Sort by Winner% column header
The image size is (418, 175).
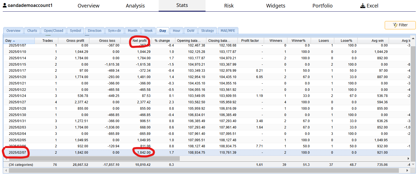pyautogui.click(x=299, y=41)
